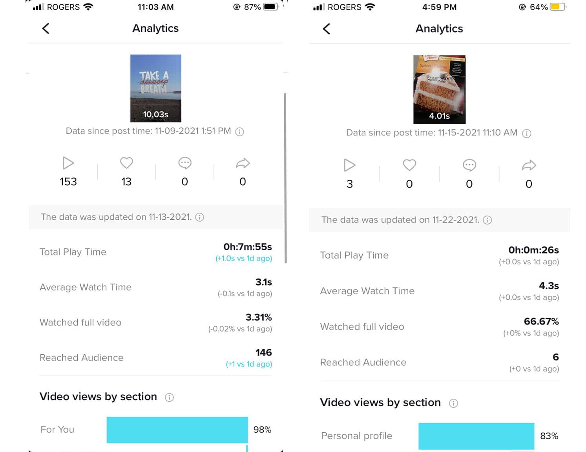Click the info icon beside data updated 11-13-2021
Viewport: 586px width, 452px height.
(199, 217)
